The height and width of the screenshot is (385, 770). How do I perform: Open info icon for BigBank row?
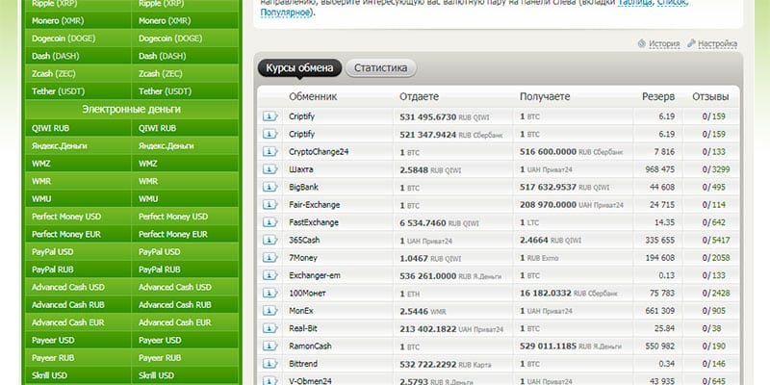pyautogui.click(x=269, y=187)
